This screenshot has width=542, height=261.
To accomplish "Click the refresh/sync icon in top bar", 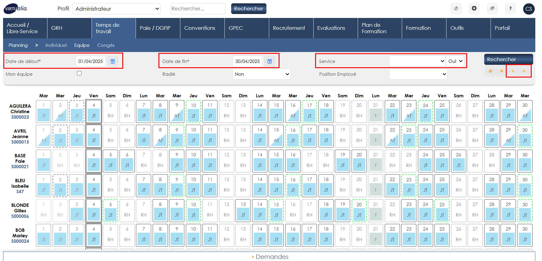I will [x=456, y=9].
